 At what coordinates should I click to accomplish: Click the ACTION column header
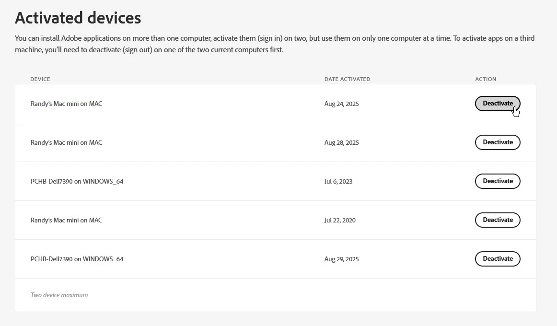click(x=486, y=79)
